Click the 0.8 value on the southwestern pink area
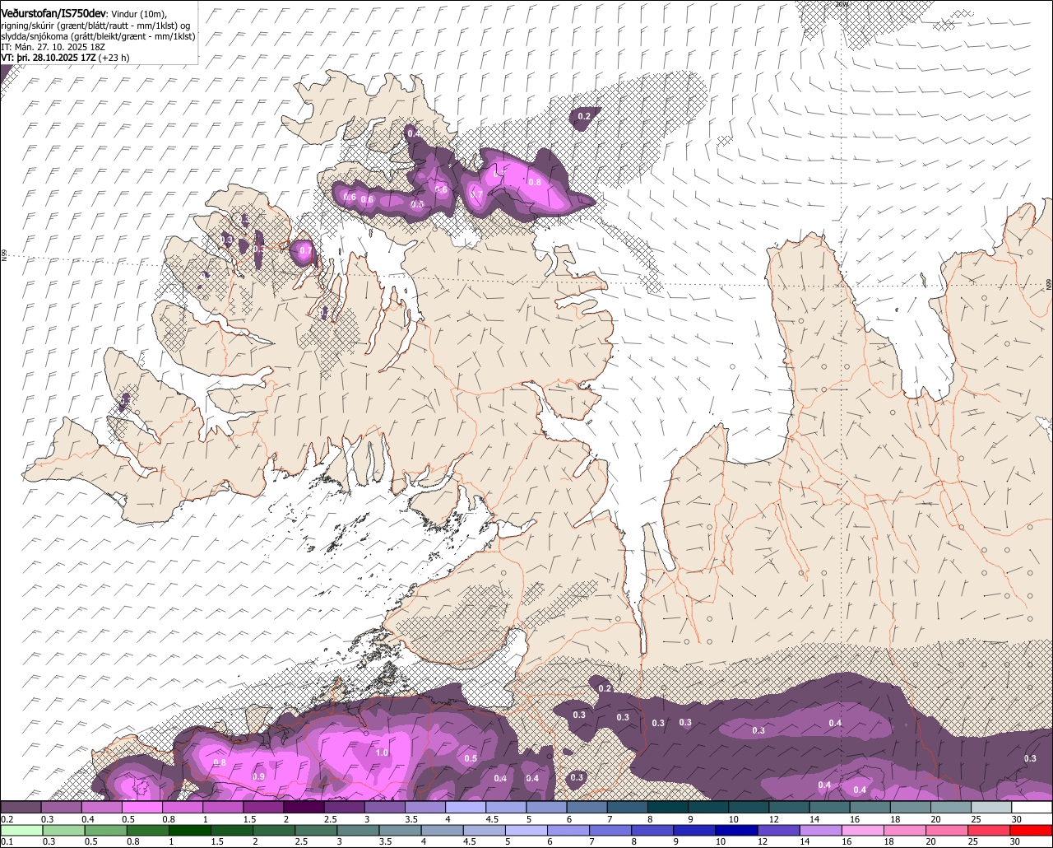The width and height of the screenshot is (1053, 848). coord(220,762)
